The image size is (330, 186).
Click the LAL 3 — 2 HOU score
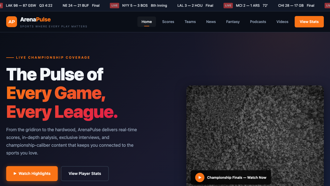(190, 5)
